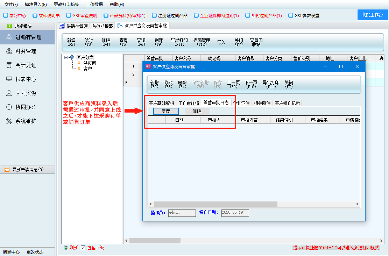This screenshot has width=389, height=256.
Task: Click dialog toolbar 导出打印(F11)
Action: [271, 84]
